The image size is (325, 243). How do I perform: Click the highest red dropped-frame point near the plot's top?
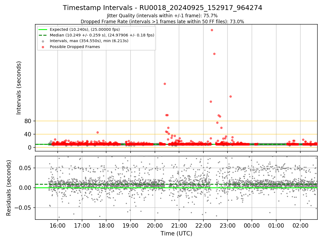212,30
